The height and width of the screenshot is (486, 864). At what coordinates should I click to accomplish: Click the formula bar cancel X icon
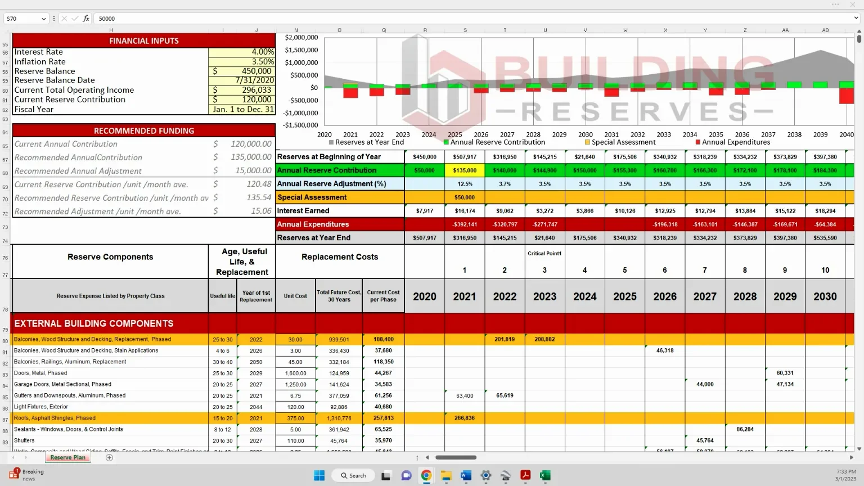click(64, 19)
